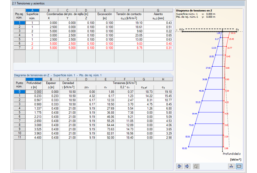Select contact stress value 18.61

[x=129, y=27]
